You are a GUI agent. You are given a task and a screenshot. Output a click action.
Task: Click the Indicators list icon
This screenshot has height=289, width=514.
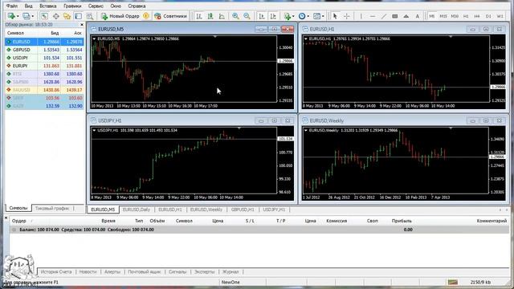288,16
